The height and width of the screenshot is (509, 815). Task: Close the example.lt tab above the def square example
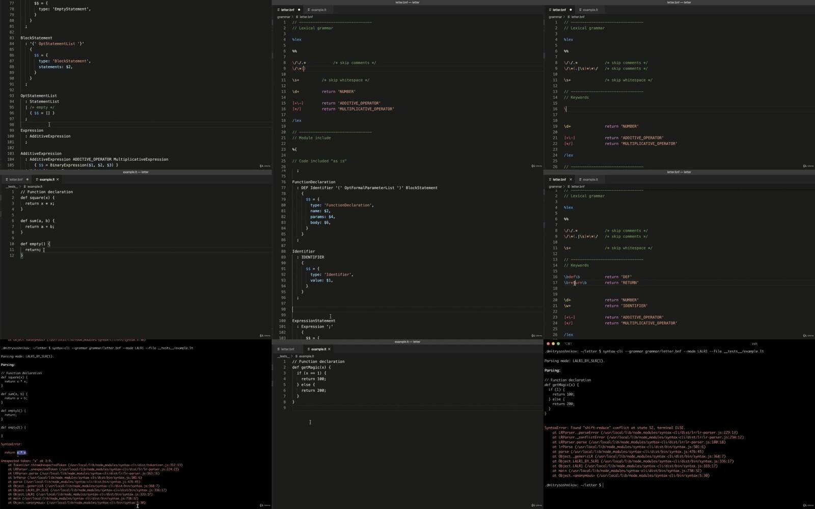coord(58,179)
